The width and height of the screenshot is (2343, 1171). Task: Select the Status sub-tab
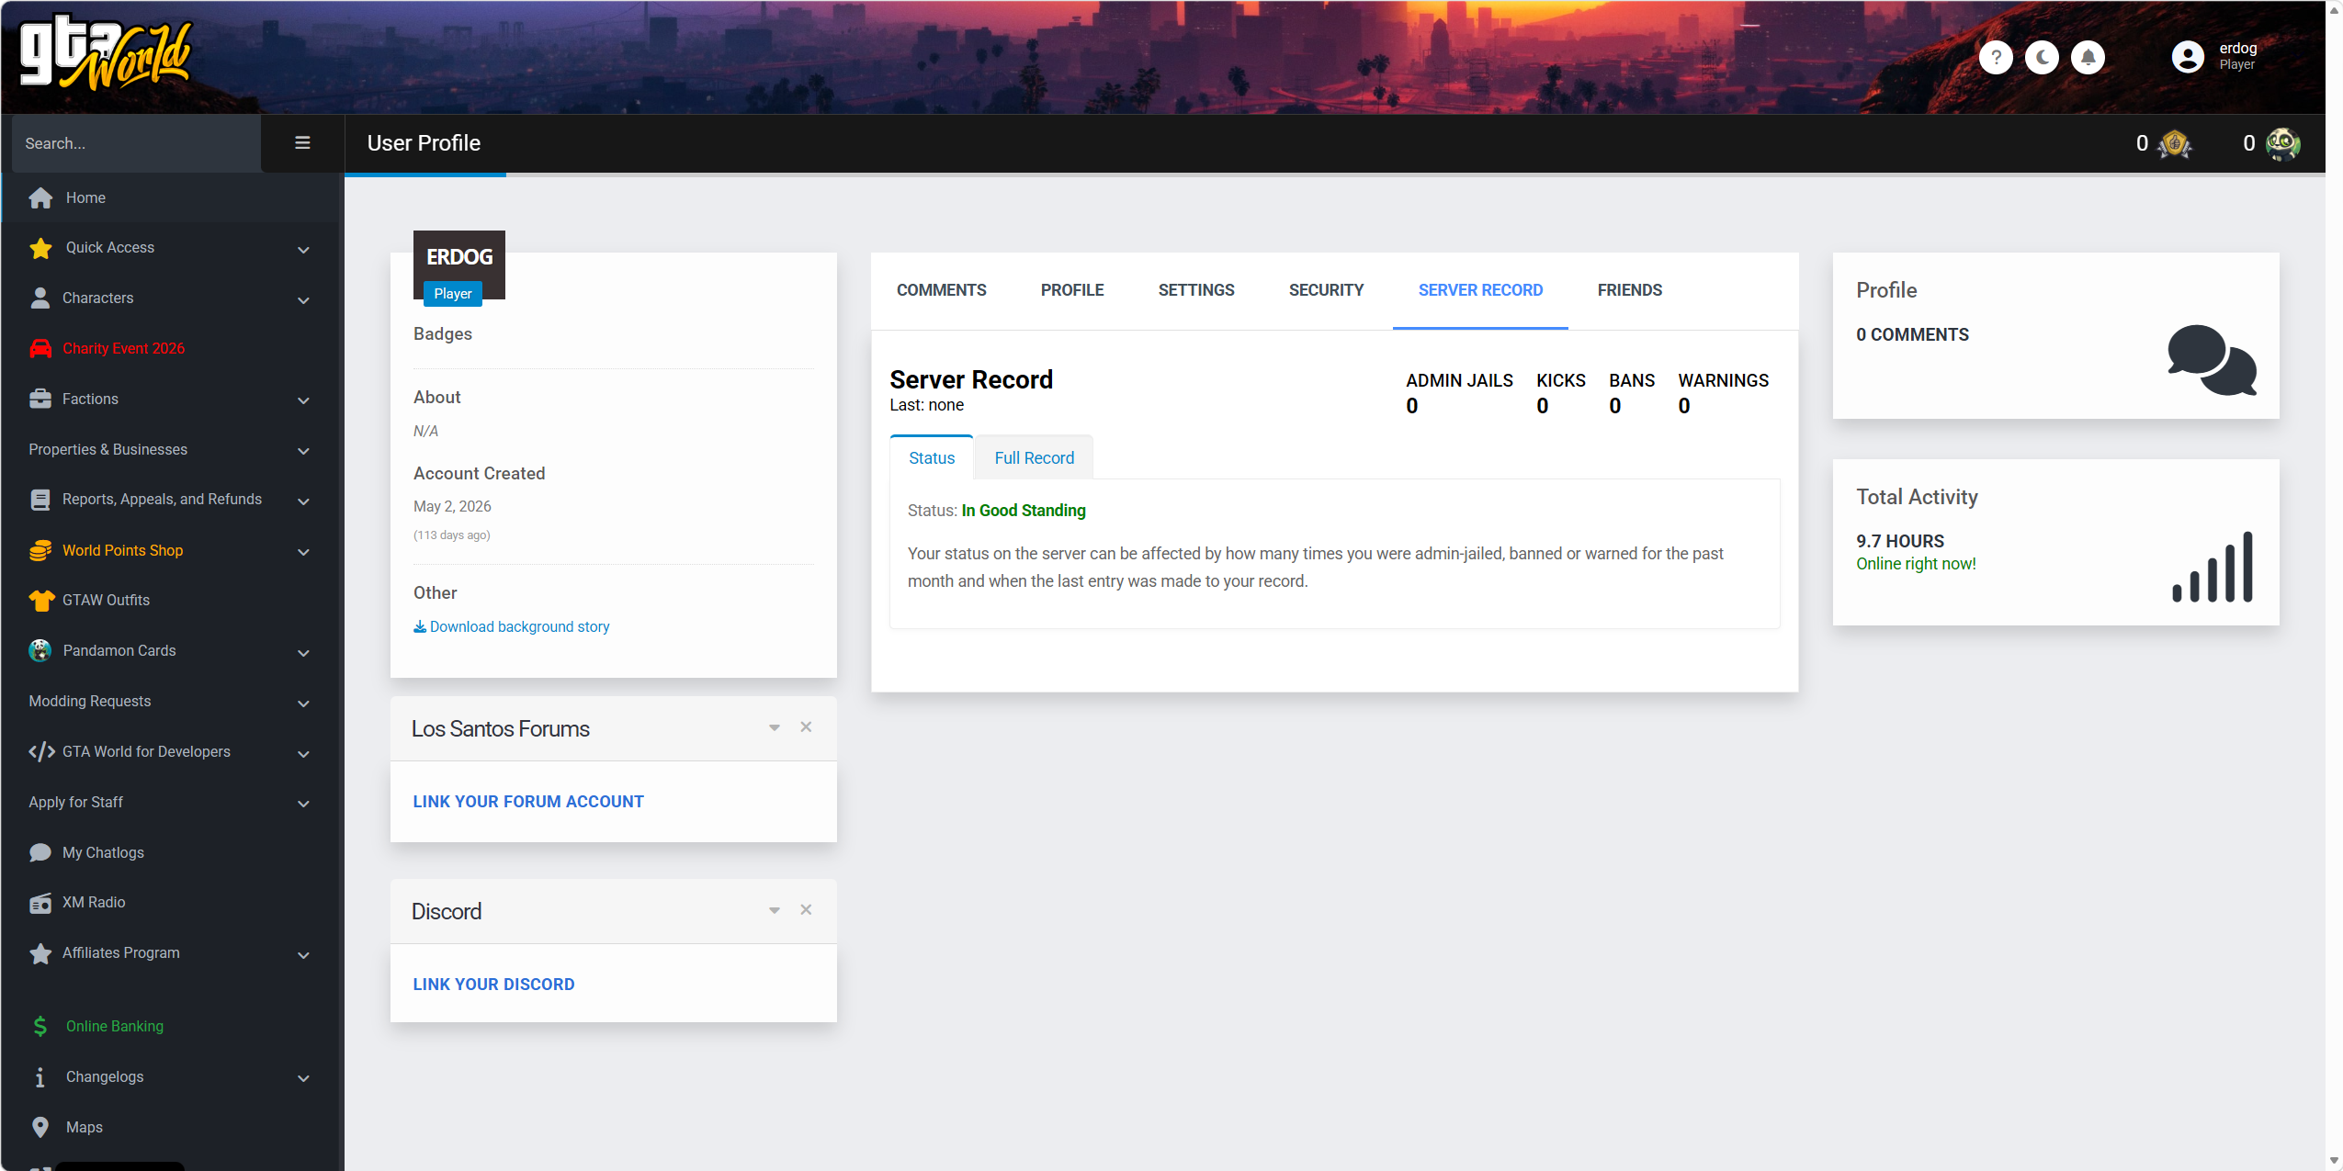932,457
